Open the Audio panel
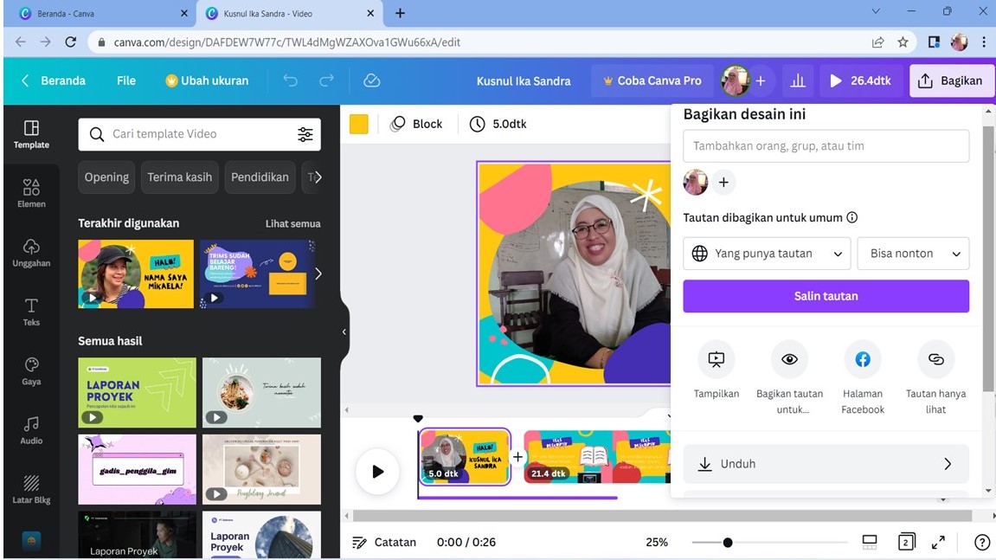This screenshot has width=996, height=560. pos(31,429)
